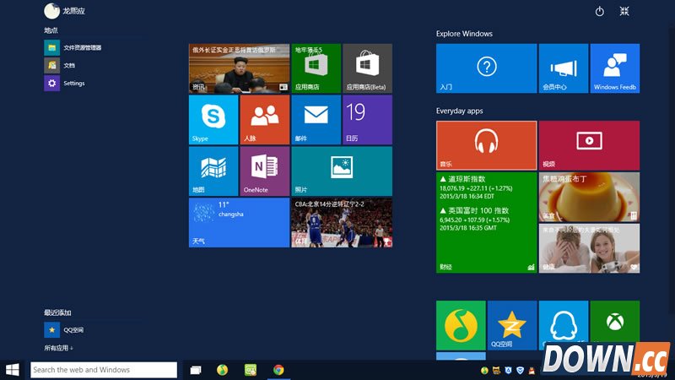Open the Insider Hub (会员中心) tile
Screen dimensions: 675x380
pyautogui.click(x=564, y=68)
